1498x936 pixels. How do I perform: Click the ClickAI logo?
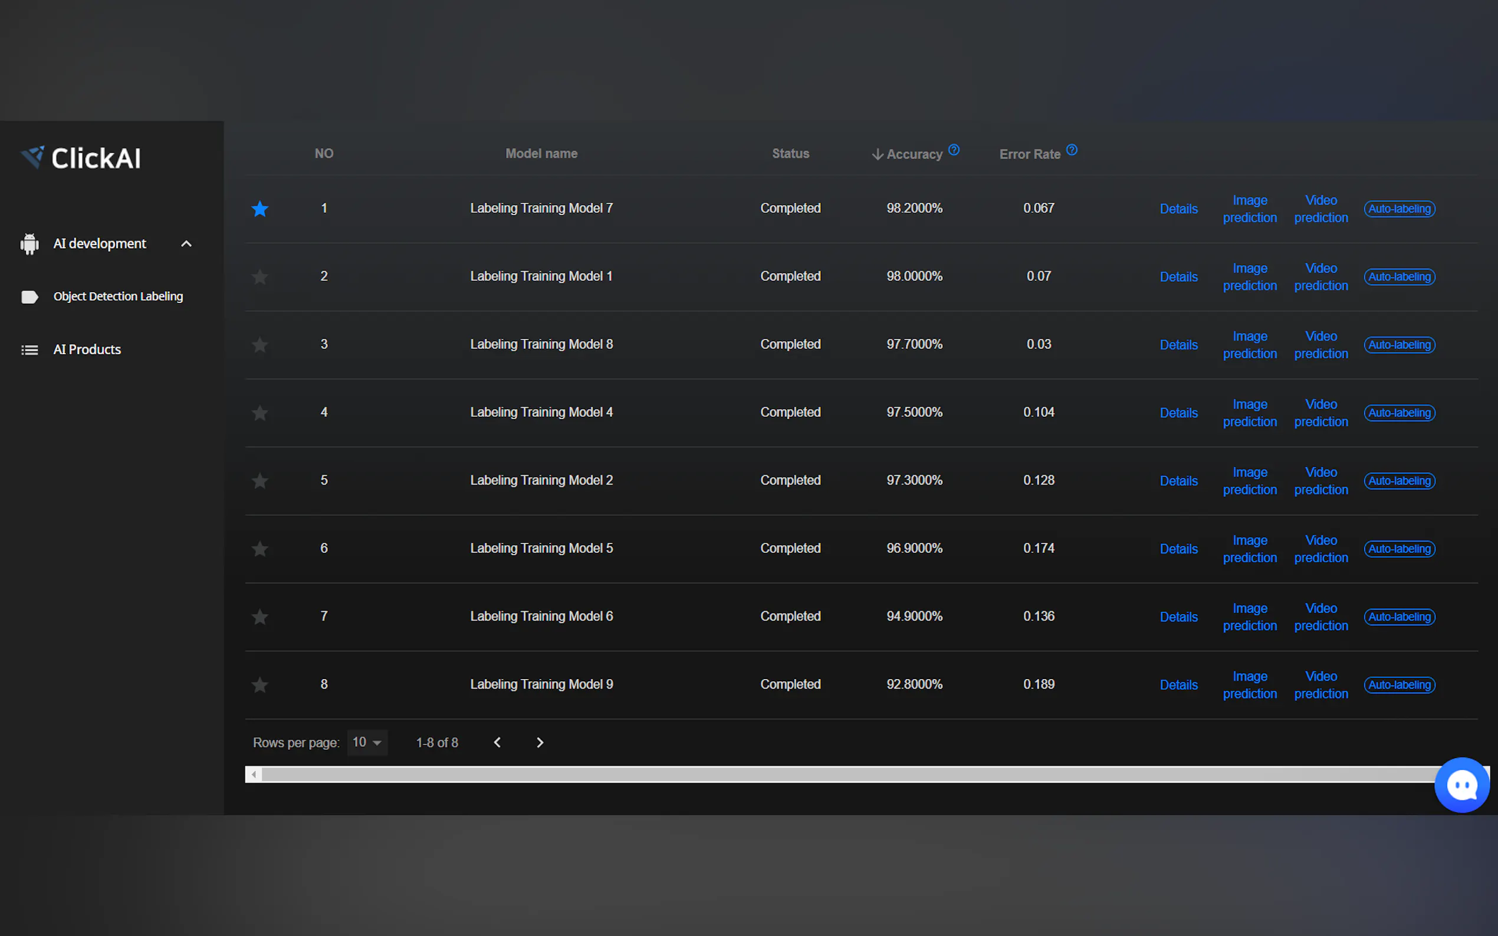(x=81, y=158)
